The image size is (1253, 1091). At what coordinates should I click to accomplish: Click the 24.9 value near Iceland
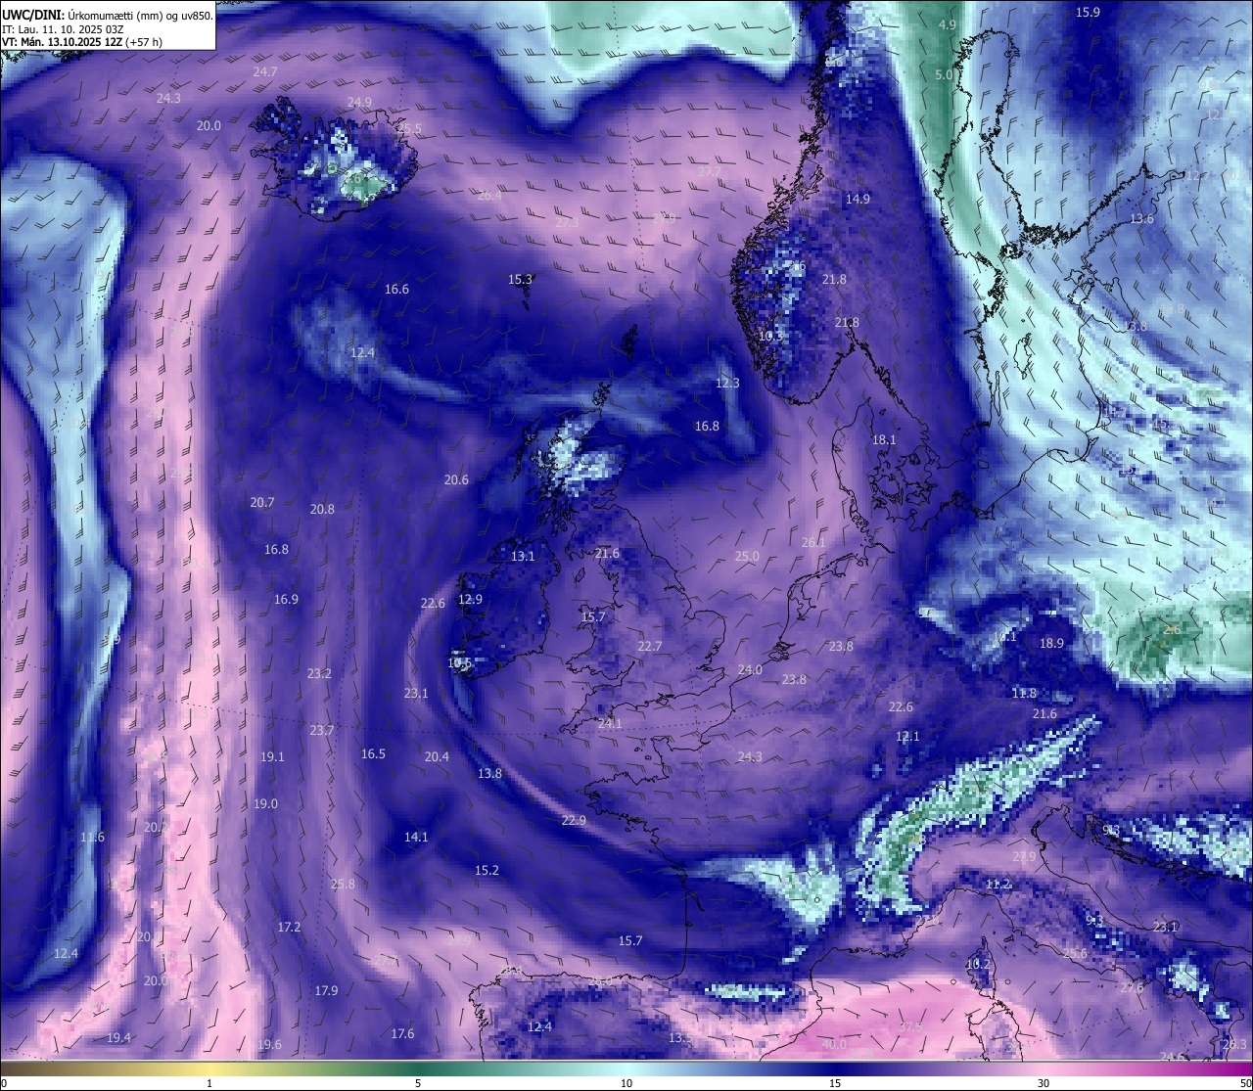359,103
